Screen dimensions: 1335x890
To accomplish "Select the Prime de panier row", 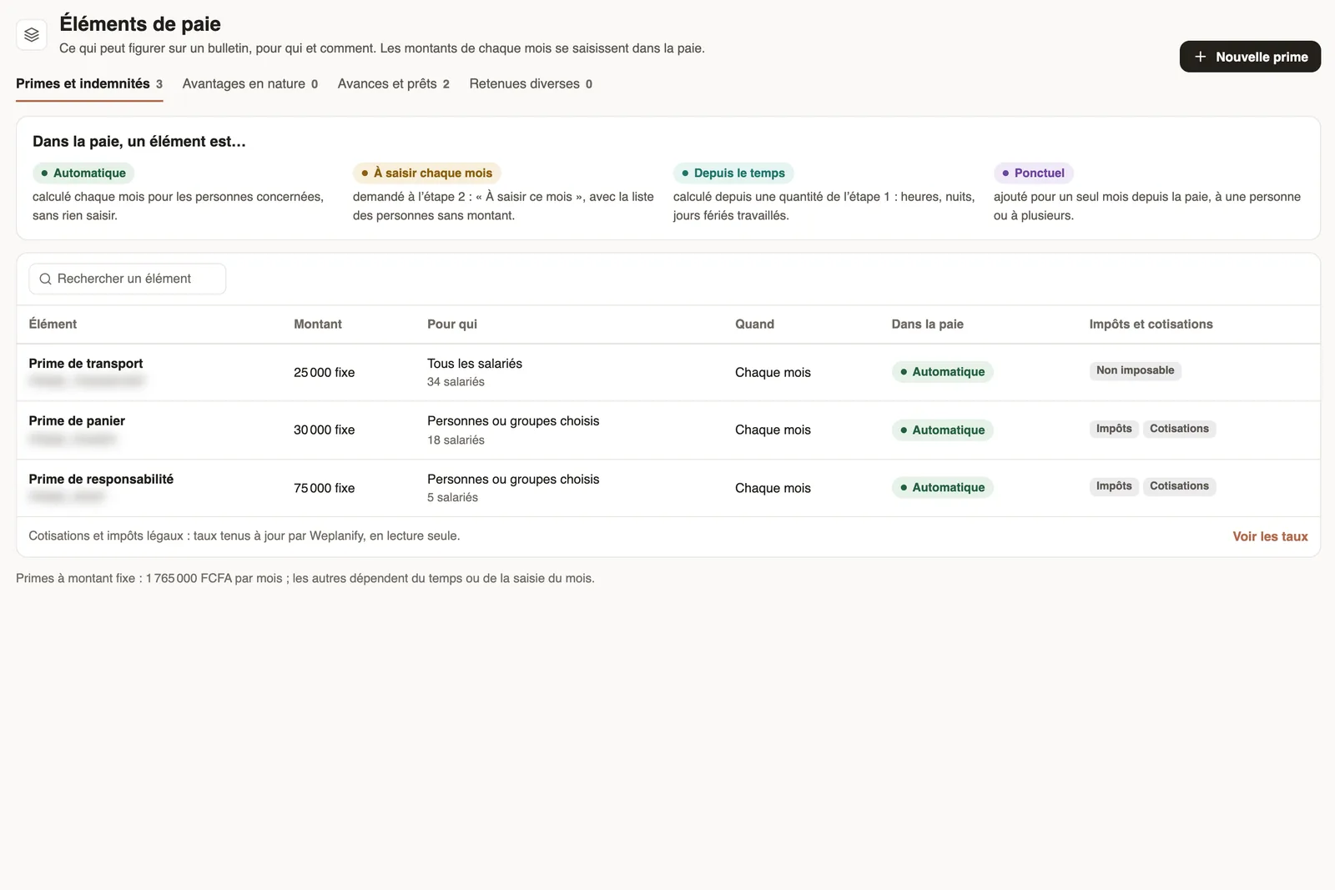I will [668, 430].
